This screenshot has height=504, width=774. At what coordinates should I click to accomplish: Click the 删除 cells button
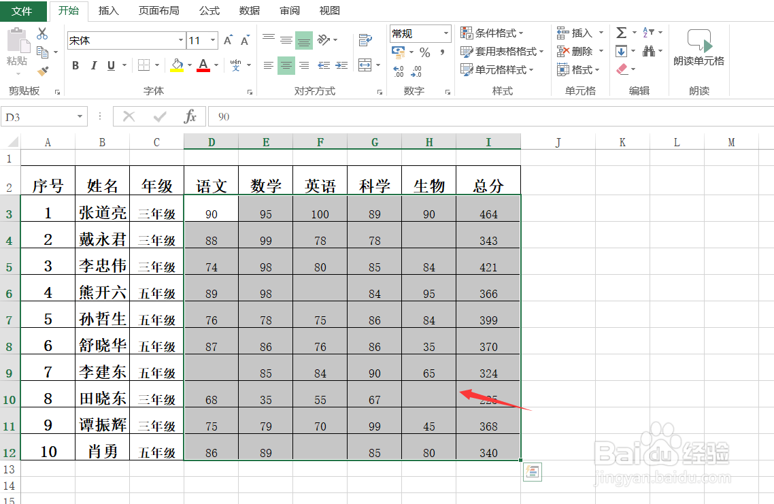click(x=580, y=51)
